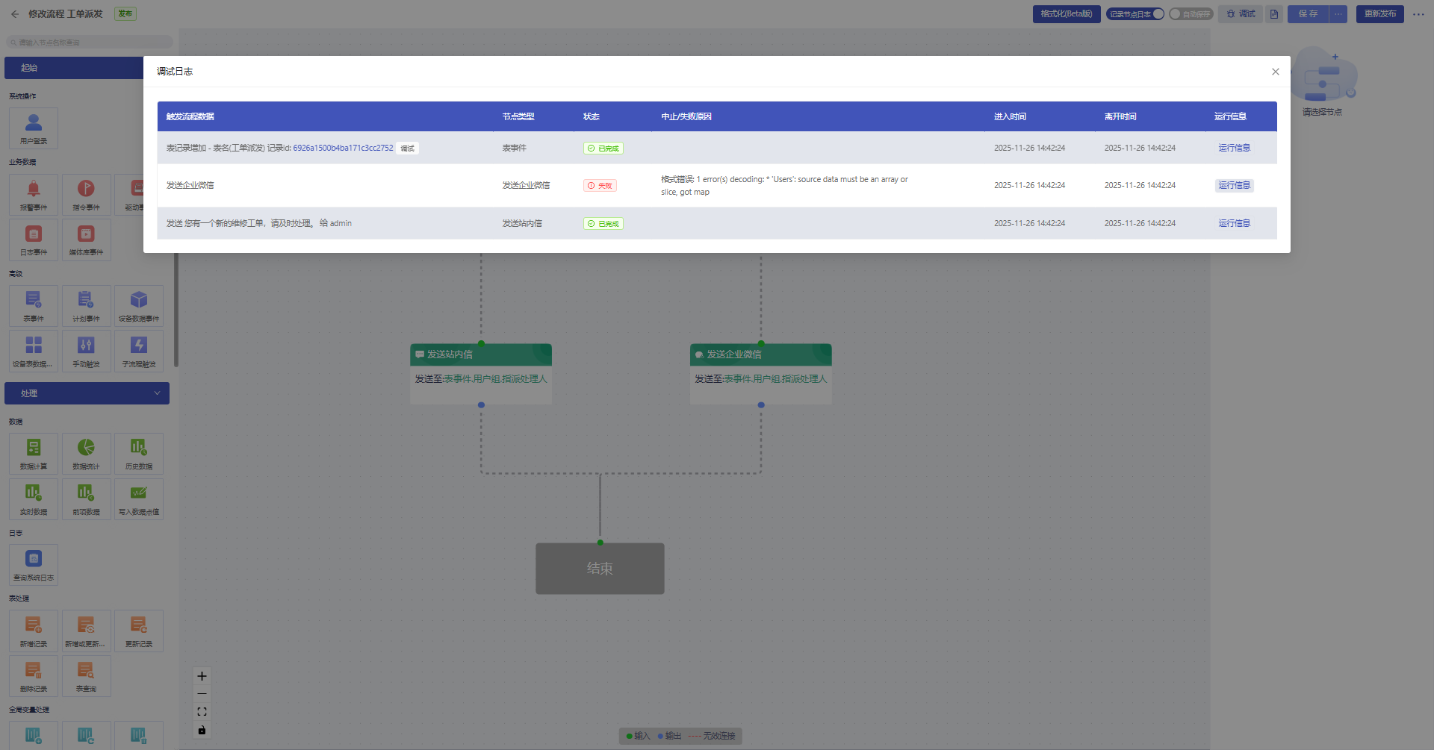Zoom in the canvas with plus icon
Viewport: 1434px width, 750px height.
(202, 676)
